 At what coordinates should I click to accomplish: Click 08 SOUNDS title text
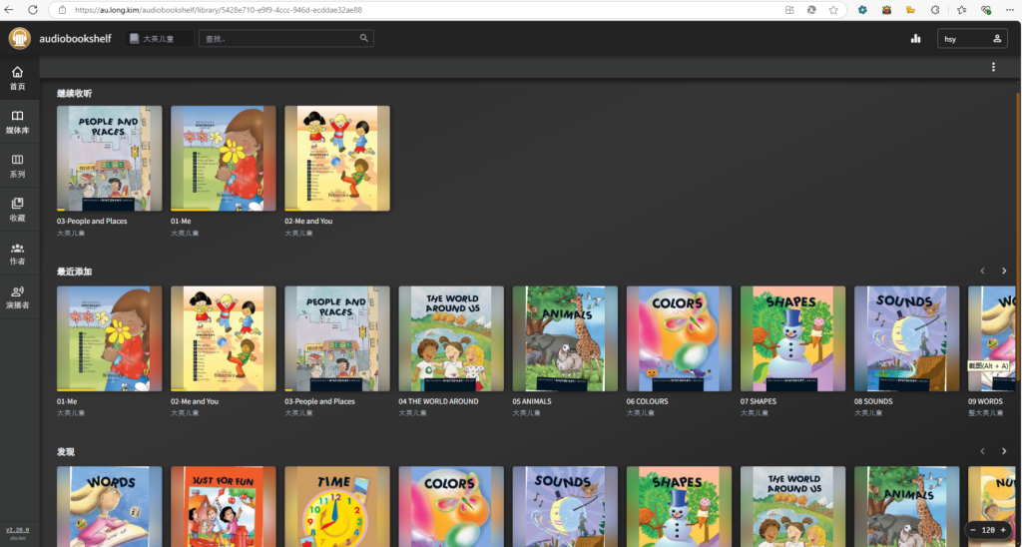click(873, 401)
